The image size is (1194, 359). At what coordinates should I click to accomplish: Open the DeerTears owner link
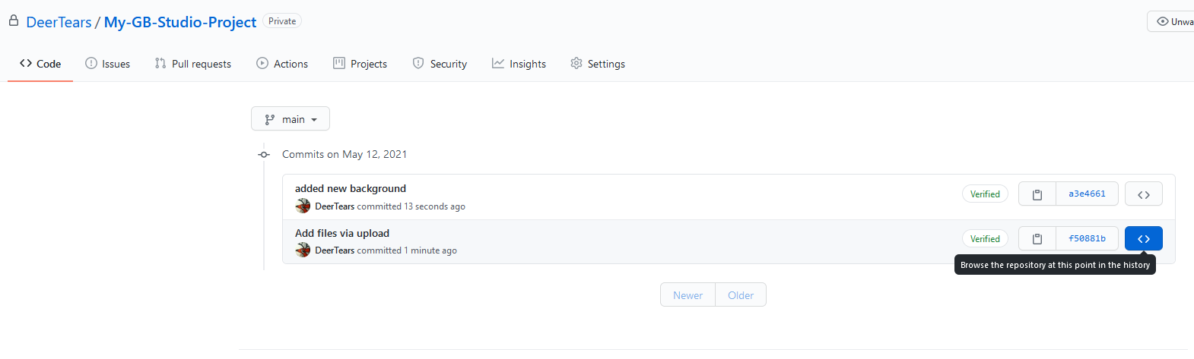[59, 22]
